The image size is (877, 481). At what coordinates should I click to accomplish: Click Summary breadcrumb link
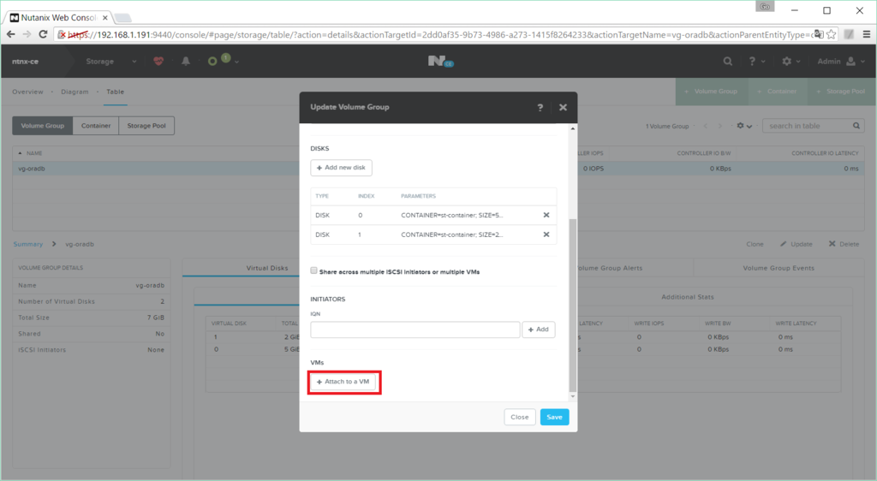[x=28, y=244]
